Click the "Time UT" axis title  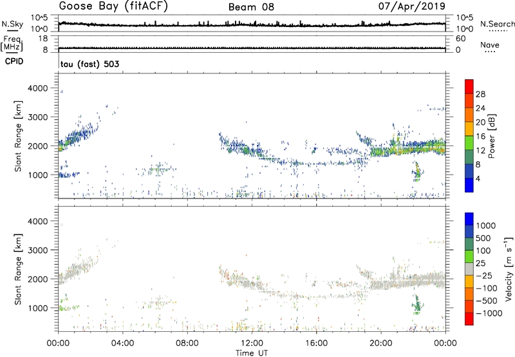[252, 353]
